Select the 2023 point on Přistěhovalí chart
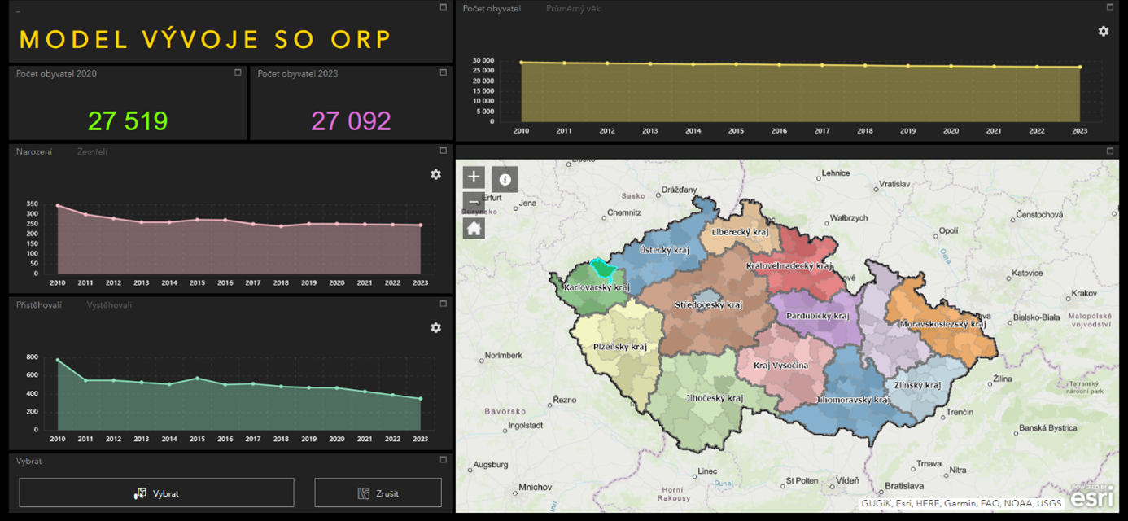This screenshot has height=521, width=1128. coord(421,399)
